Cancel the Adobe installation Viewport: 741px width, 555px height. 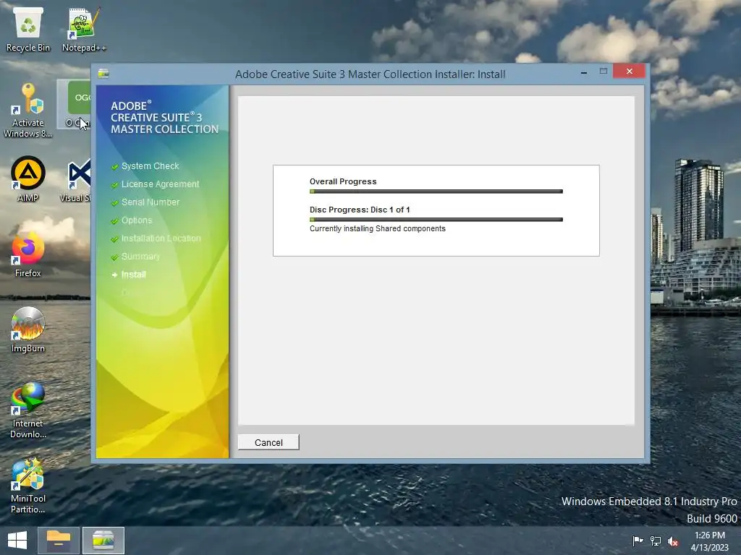coord(268,442)
